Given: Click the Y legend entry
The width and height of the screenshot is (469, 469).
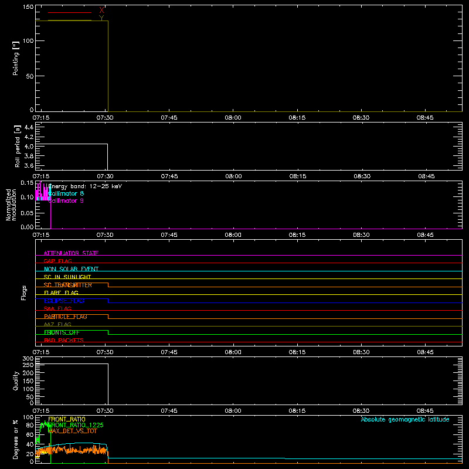Looking at the screenshot, I should (x=101, y=18).
